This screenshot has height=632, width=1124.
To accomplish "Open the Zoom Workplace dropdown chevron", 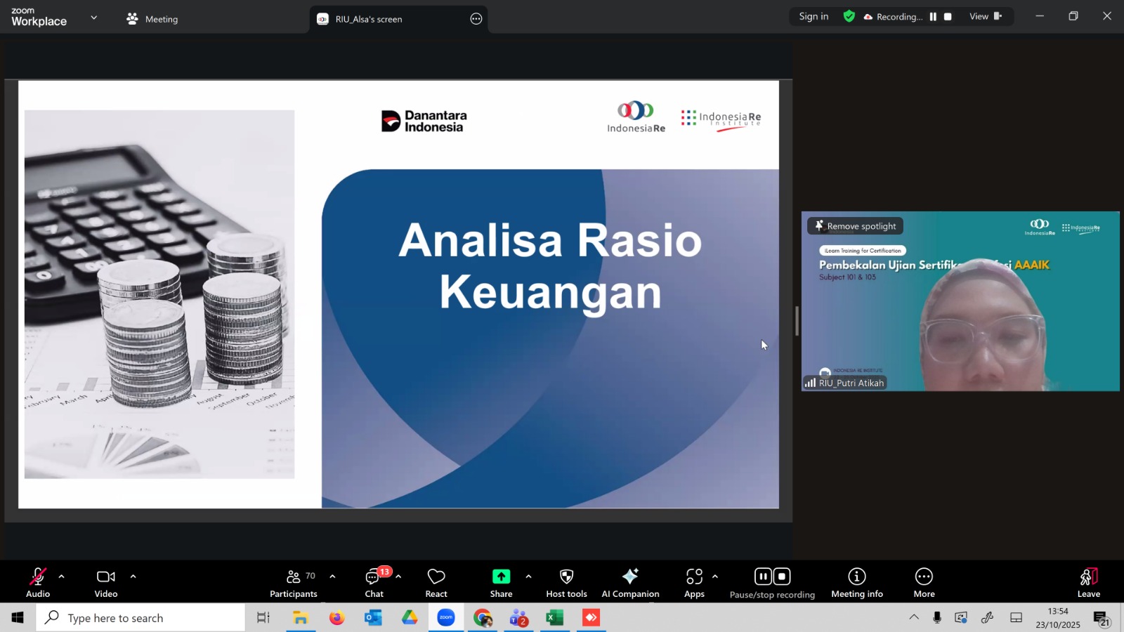I will (x=94, y=18).
